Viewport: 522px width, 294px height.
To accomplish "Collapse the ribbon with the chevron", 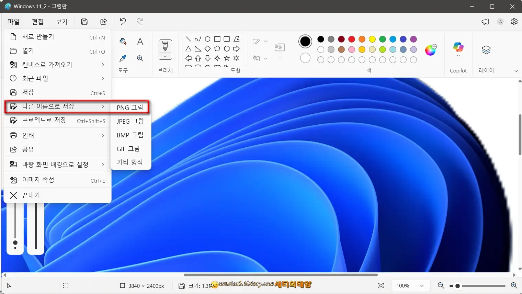I will (x=516, y=71).
